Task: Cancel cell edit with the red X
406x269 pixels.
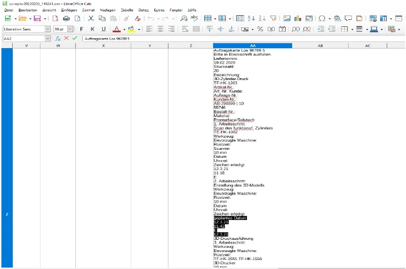Action: [66, 38]
